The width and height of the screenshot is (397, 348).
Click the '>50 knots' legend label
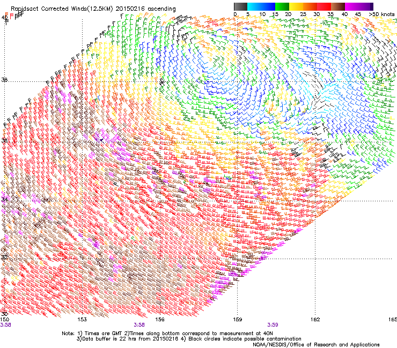click(381, 14)
